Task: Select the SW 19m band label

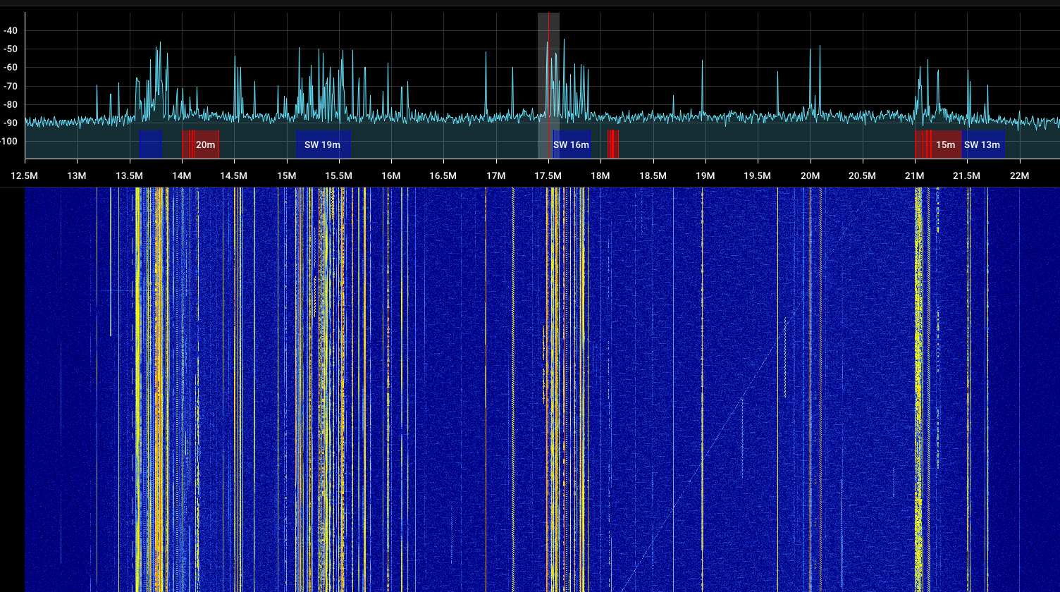Action: pos(323,144)
